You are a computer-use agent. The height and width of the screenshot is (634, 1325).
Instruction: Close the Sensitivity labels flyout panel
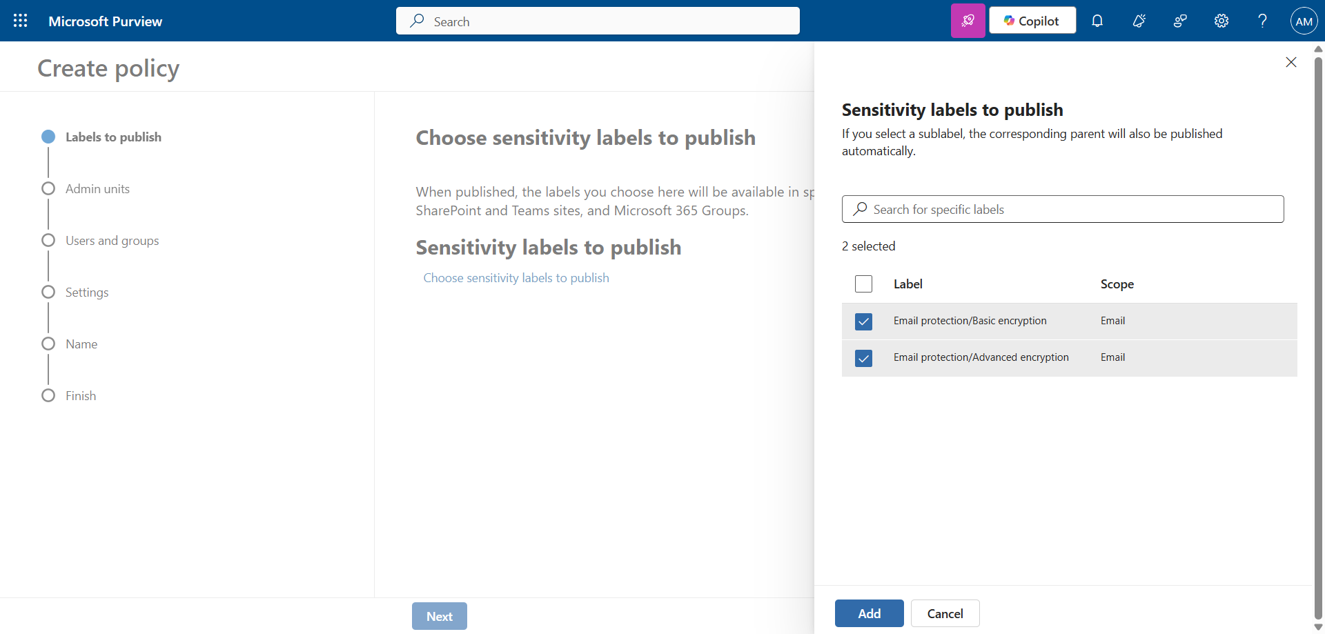click(1290, 62)
